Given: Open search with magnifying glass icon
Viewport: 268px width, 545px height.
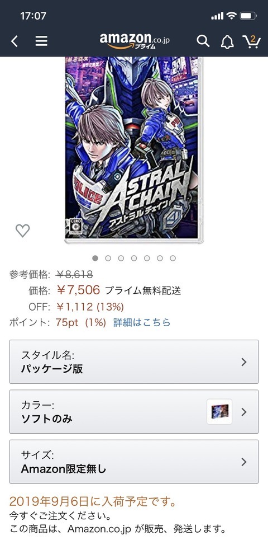Looking at the screenshot, I should (203, 41).
